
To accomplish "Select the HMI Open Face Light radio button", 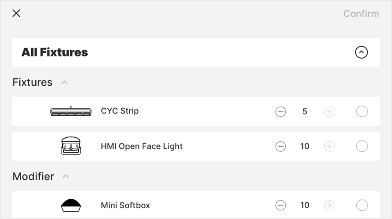I will click(362, 146).
